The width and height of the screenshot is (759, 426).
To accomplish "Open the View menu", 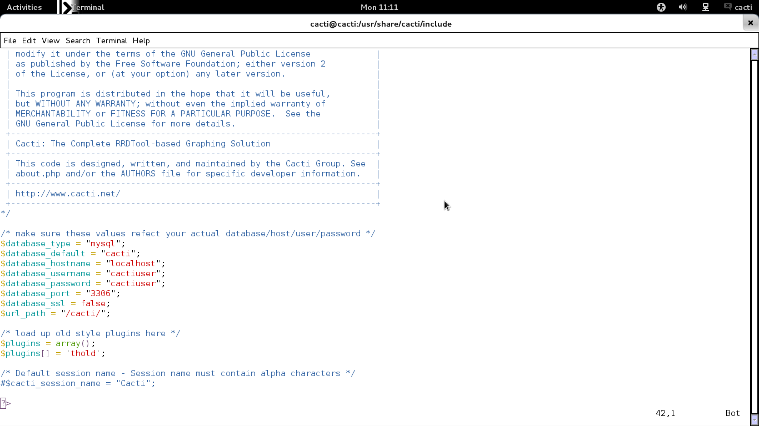I will (x=51, y=40).
